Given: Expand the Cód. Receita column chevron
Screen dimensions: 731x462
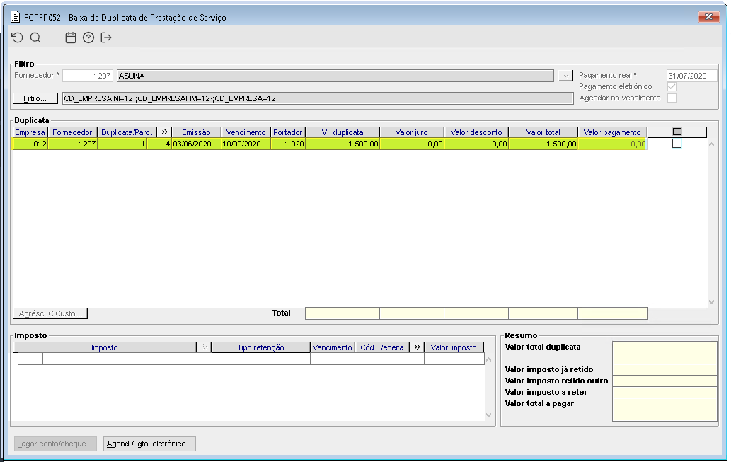Looking at the screenshot, I should pos(417,347).
